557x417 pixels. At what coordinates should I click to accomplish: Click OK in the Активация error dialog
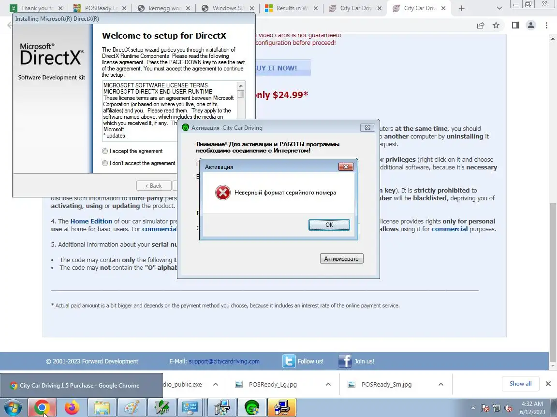point(329,225)
